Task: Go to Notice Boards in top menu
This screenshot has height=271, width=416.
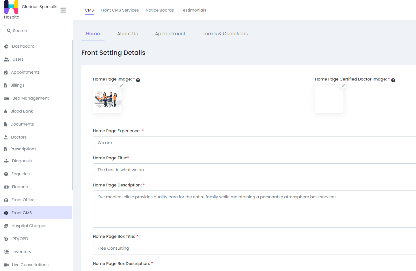Action: click(160, 10)
